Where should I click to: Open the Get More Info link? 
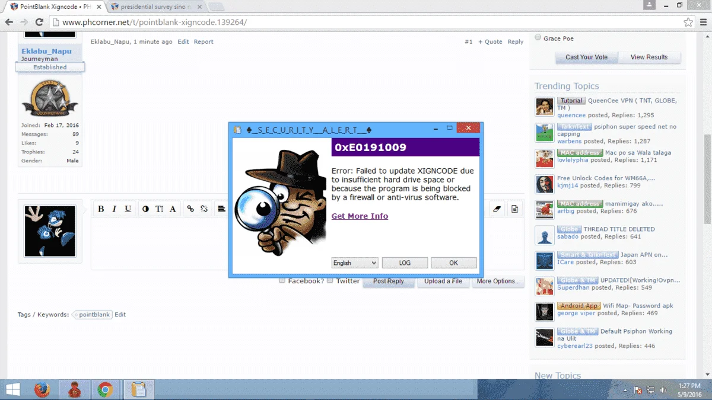360,216
